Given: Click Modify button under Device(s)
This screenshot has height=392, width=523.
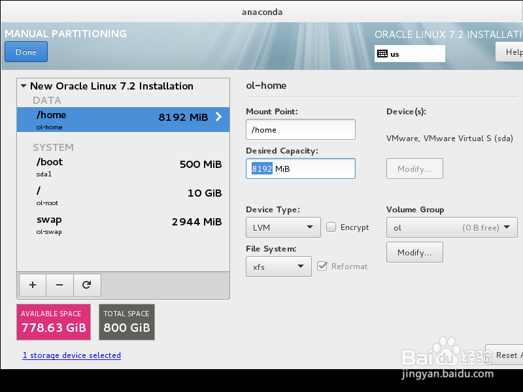Looking at the screenshot, I should click(x=414, y=169).
